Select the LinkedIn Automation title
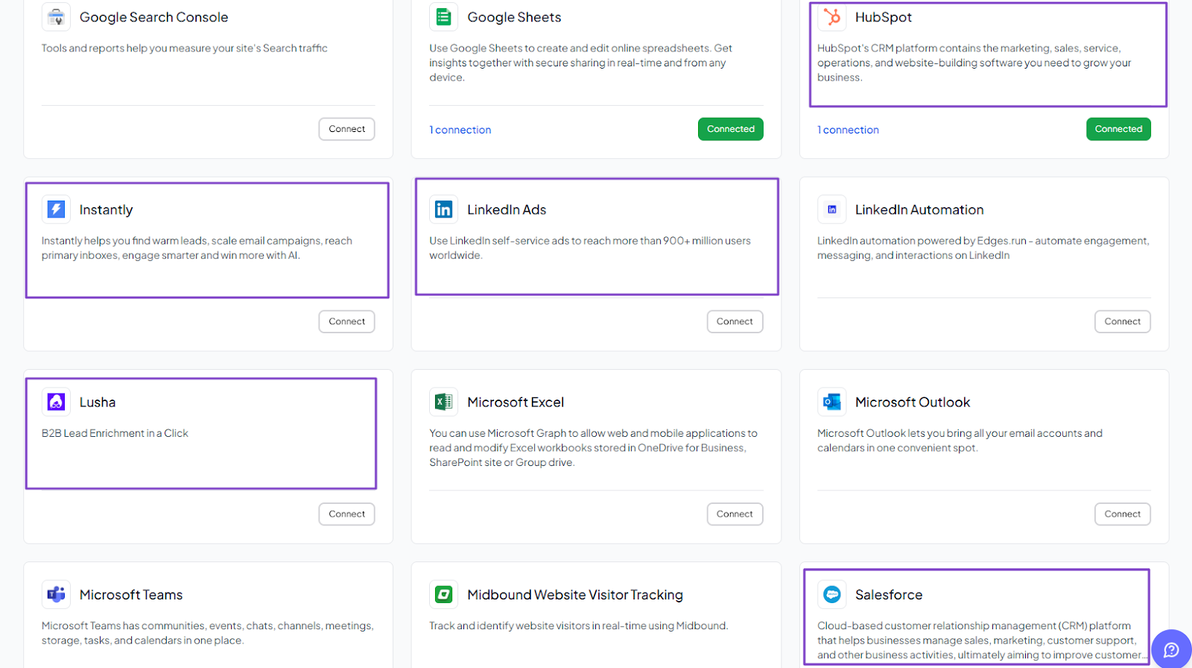 coord(919,209)
